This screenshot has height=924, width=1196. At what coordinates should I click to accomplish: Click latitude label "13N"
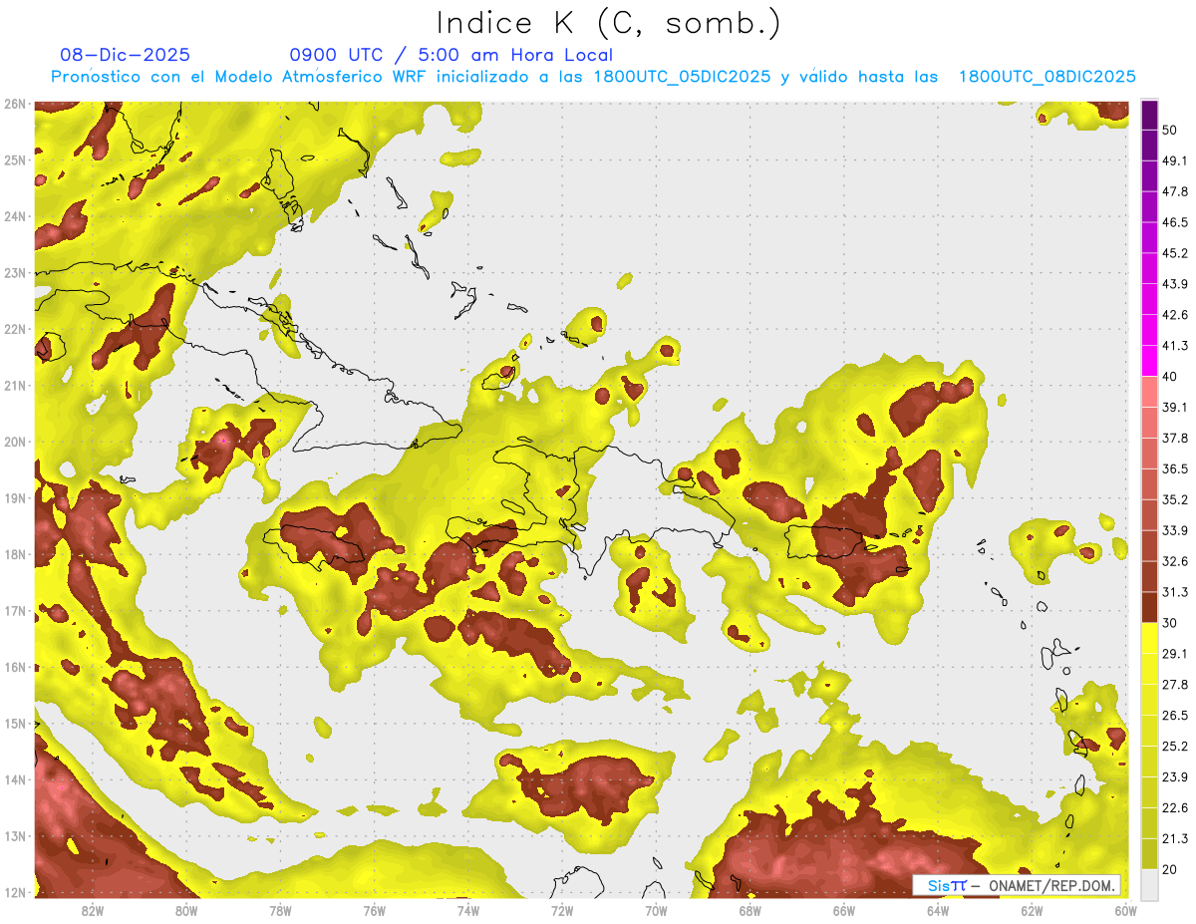[x=15, y=836]
